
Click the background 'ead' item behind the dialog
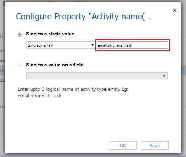click(2, 60)
